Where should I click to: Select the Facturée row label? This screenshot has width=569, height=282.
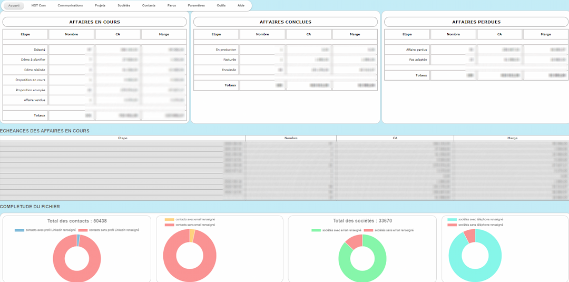pos(230,60)
